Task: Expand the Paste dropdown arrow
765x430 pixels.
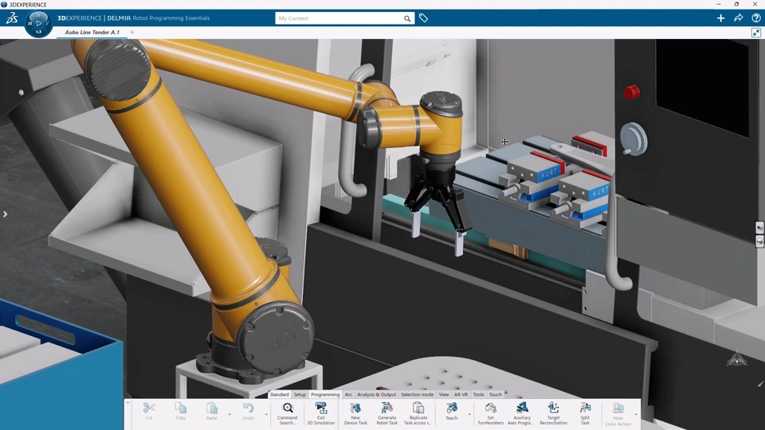Action: tap(229, 414)
